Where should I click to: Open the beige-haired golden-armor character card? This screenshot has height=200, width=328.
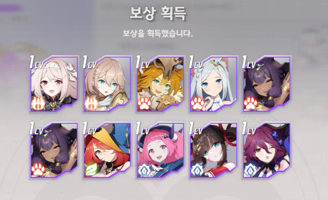(x=107, y=84)
